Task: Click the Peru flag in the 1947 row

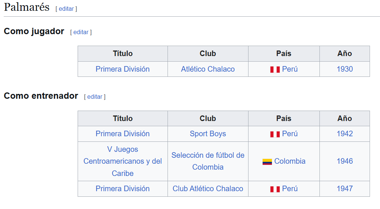Action: (x=275, y=189)
